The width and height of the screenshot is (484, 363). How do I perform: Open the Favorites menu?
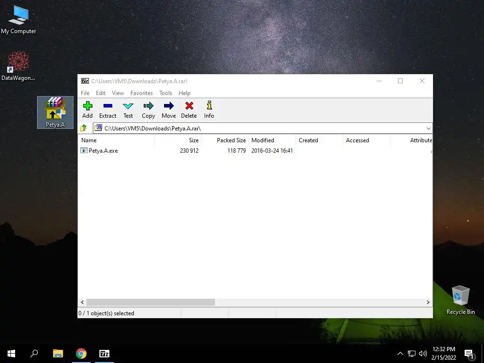coord(141,93)
